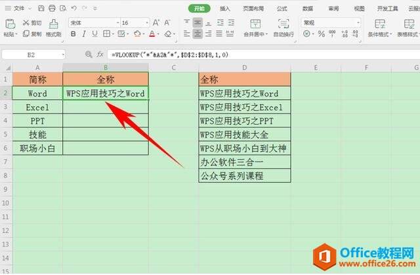Open borders dropdown arrow

113,34
